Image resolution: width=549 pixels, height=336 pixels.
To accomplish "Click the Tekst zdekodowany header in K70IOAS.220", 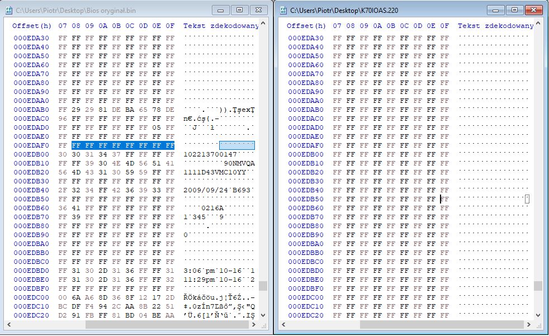I will (495, 26).
